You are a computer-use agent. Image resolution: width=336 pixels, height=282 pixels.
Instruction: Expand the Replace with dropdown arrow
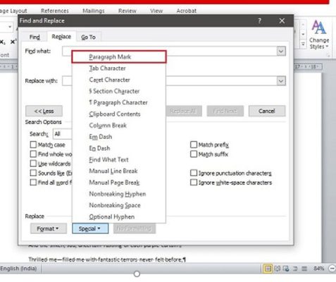(281, 81)
